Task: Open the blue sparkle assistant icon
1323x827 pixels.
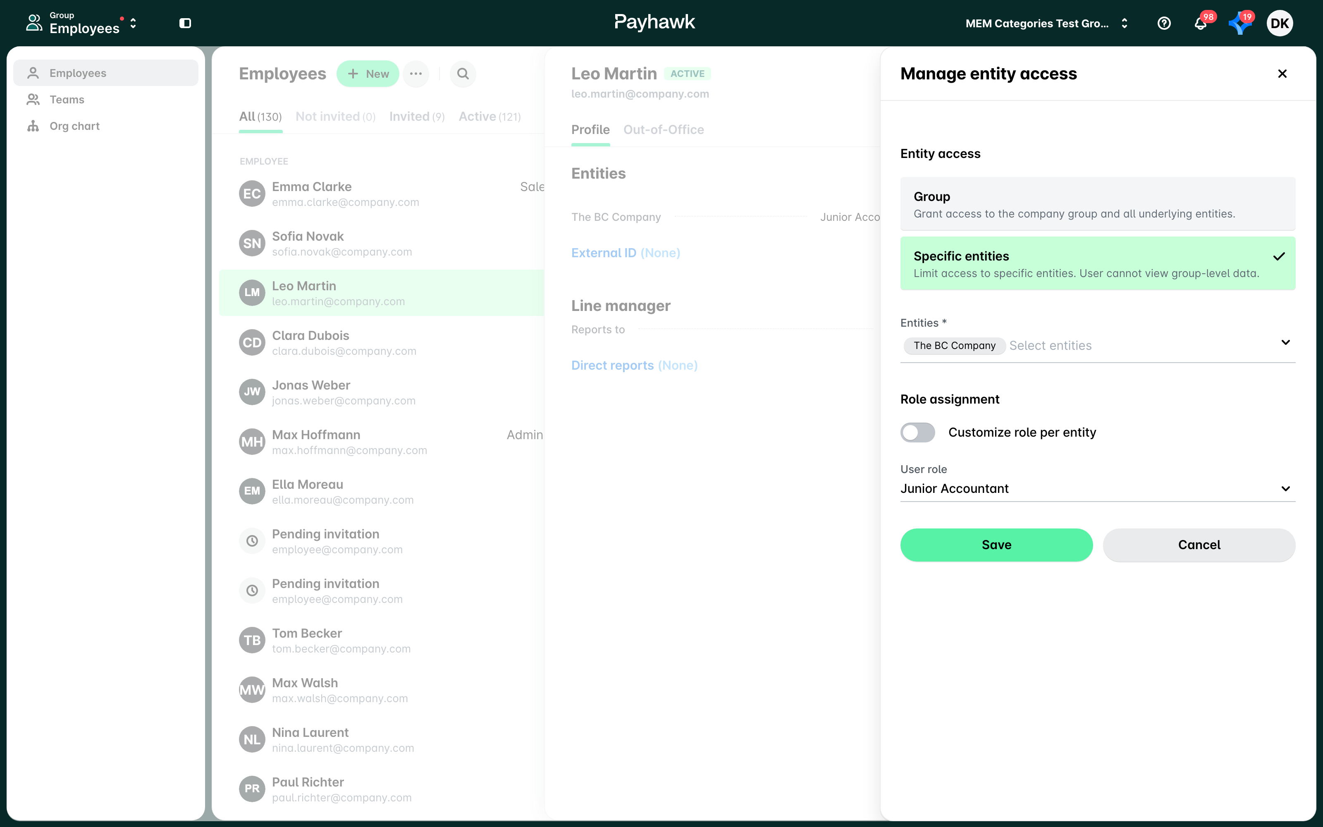Action: pos(1240,23)
